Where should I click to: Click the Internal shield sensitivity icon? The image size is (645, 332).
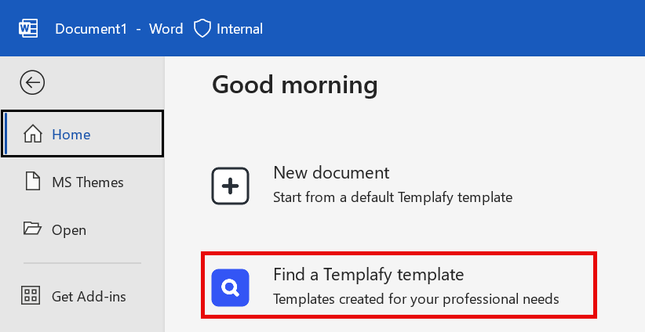coord(202,29)
